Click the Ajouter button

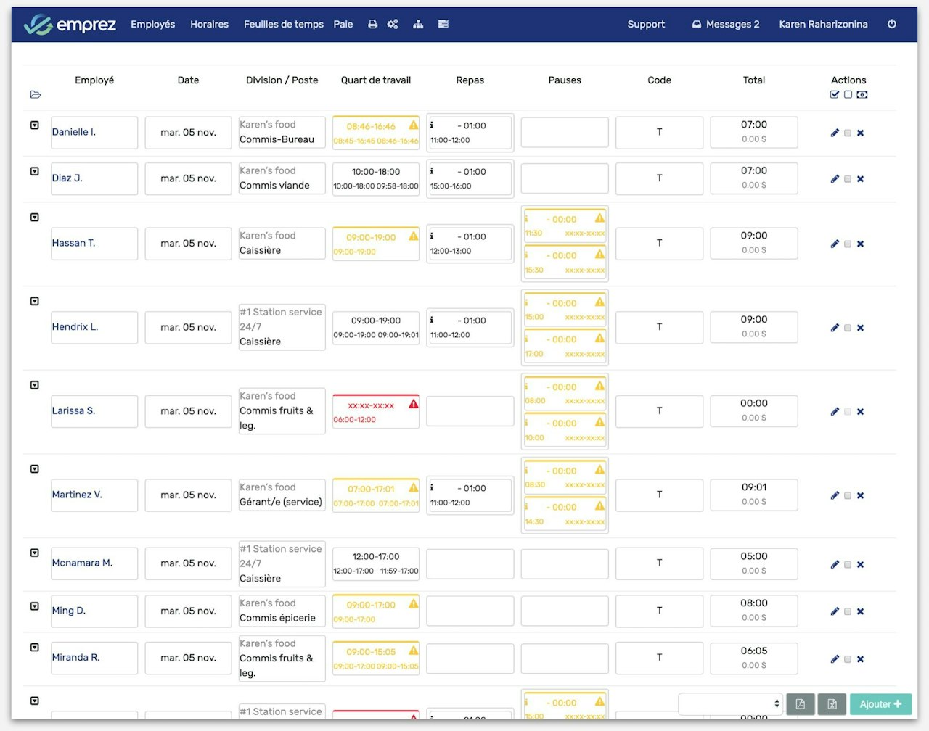pyautogui.click(x=880, y=704)
